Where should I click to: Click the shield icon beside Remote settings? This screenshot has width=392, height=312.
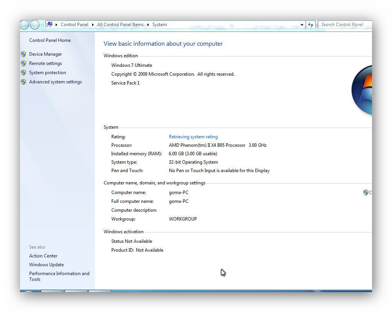(x=23, y=63)
